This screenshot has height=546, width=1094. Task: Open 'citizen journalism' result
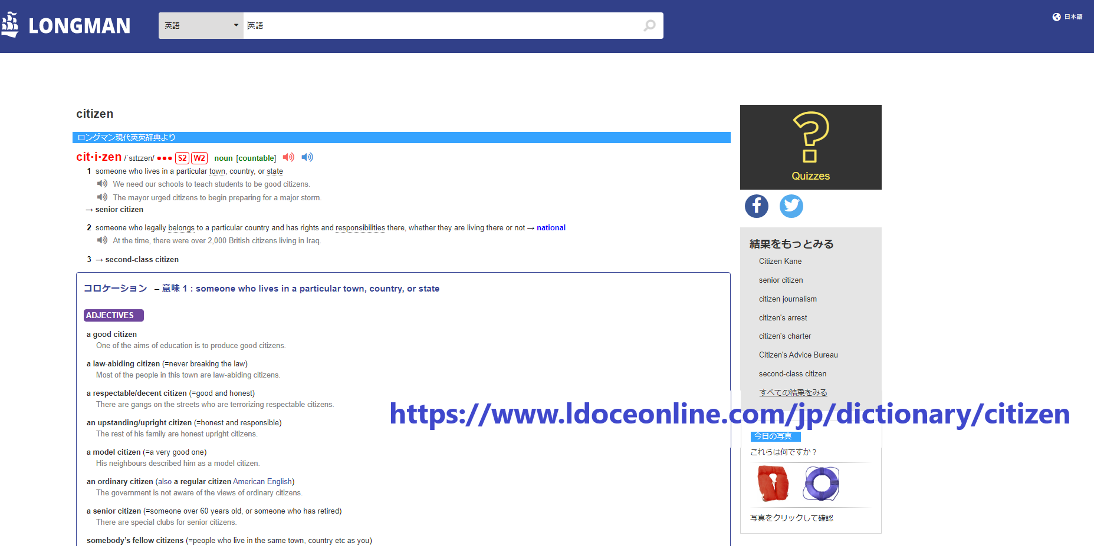[x=788, y=299]
